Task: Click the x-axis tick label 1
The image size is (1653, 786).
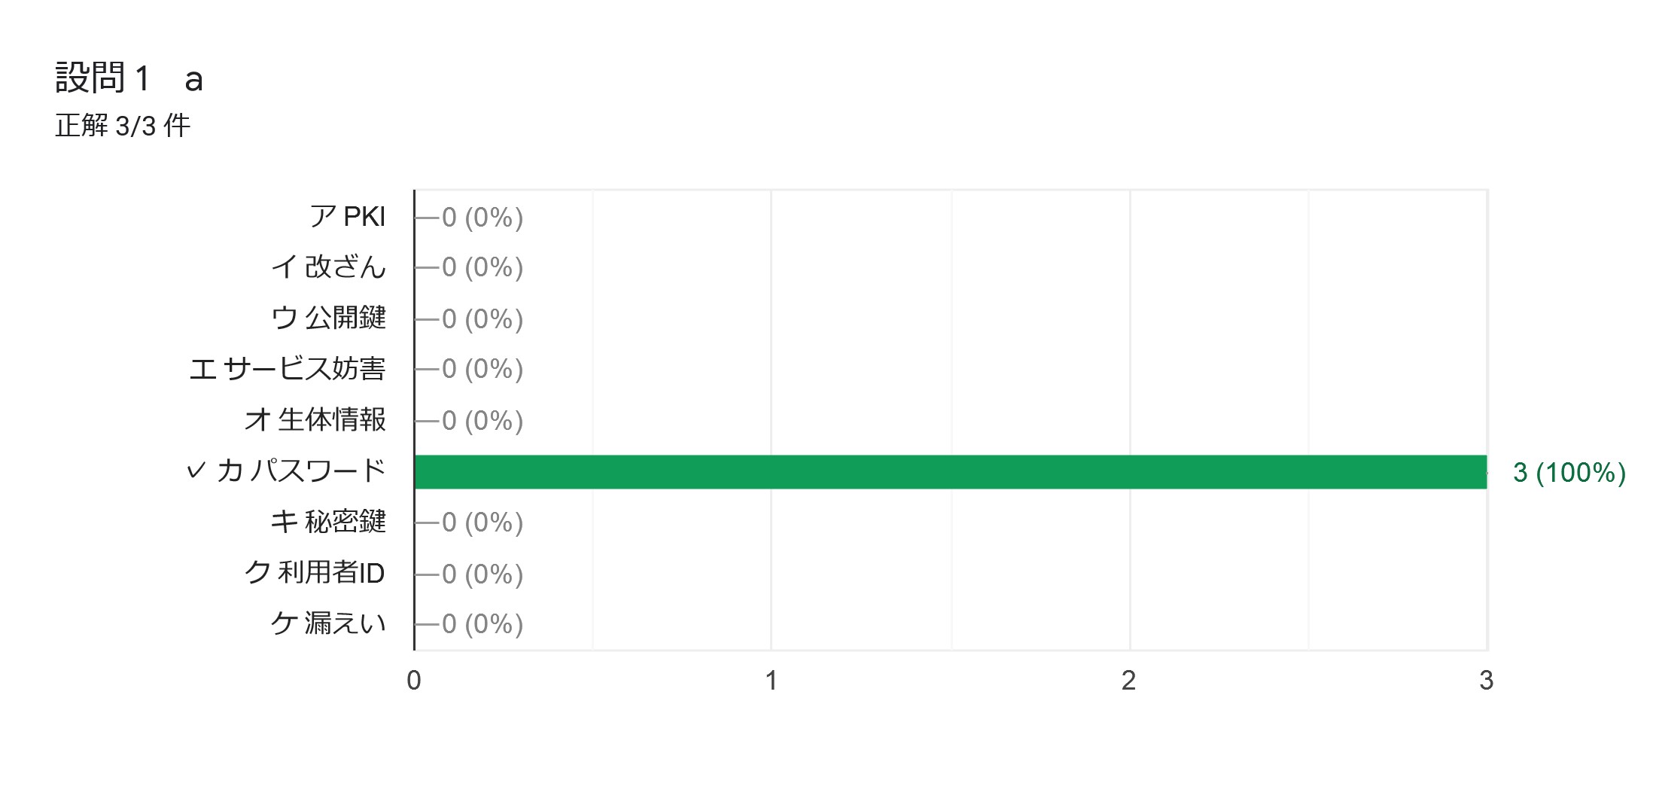Action: 771,681
